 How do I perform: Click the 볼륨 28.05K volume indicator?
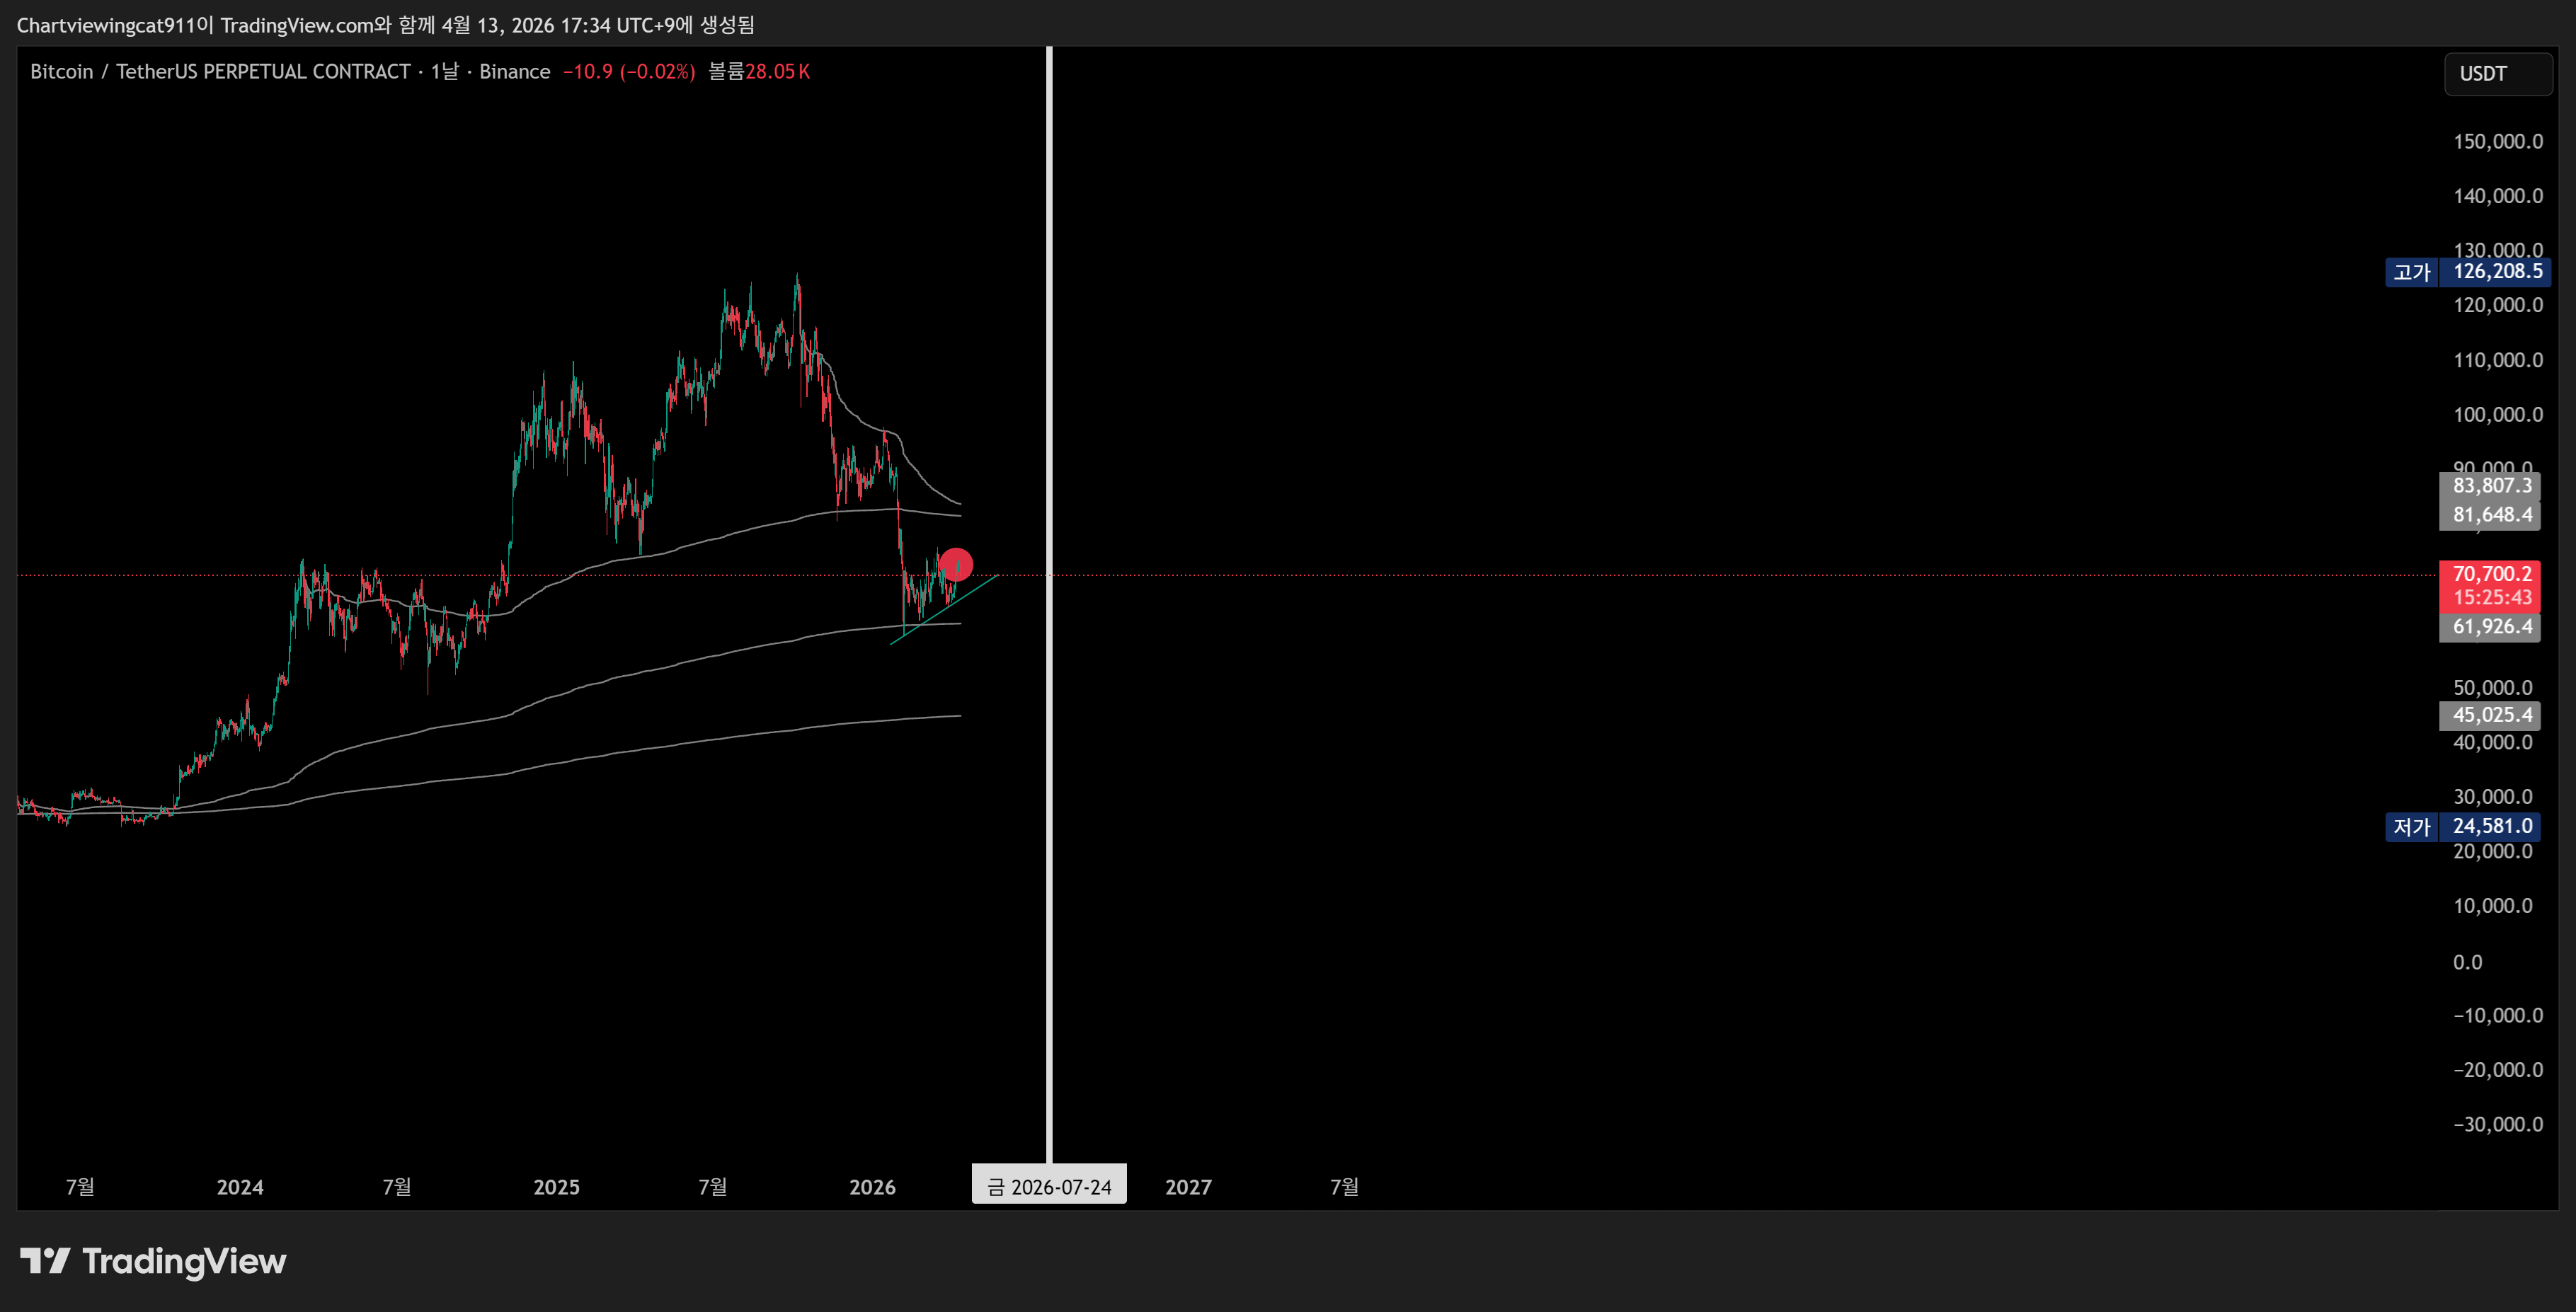[x=759, y=72]
